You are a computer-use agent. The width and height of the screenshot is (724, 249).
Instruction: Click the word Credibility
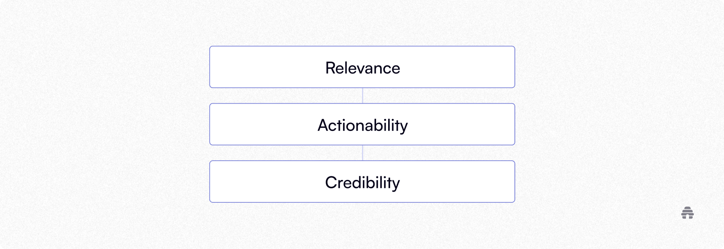pos(362,183)
